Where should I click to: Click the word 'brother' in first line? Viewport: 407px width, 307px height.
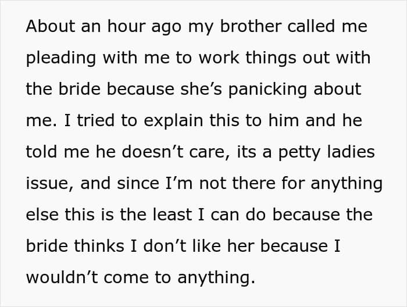(251, 26)
